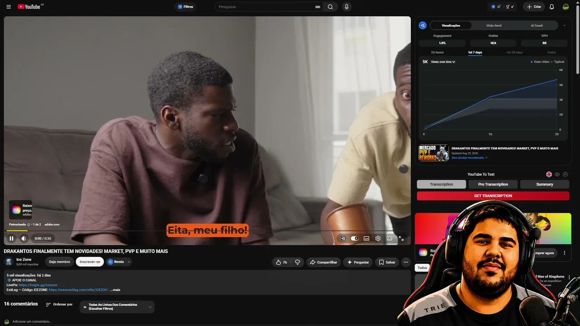Mute the video volume
This screenshot has height=326, width=580.
point(24,238)
